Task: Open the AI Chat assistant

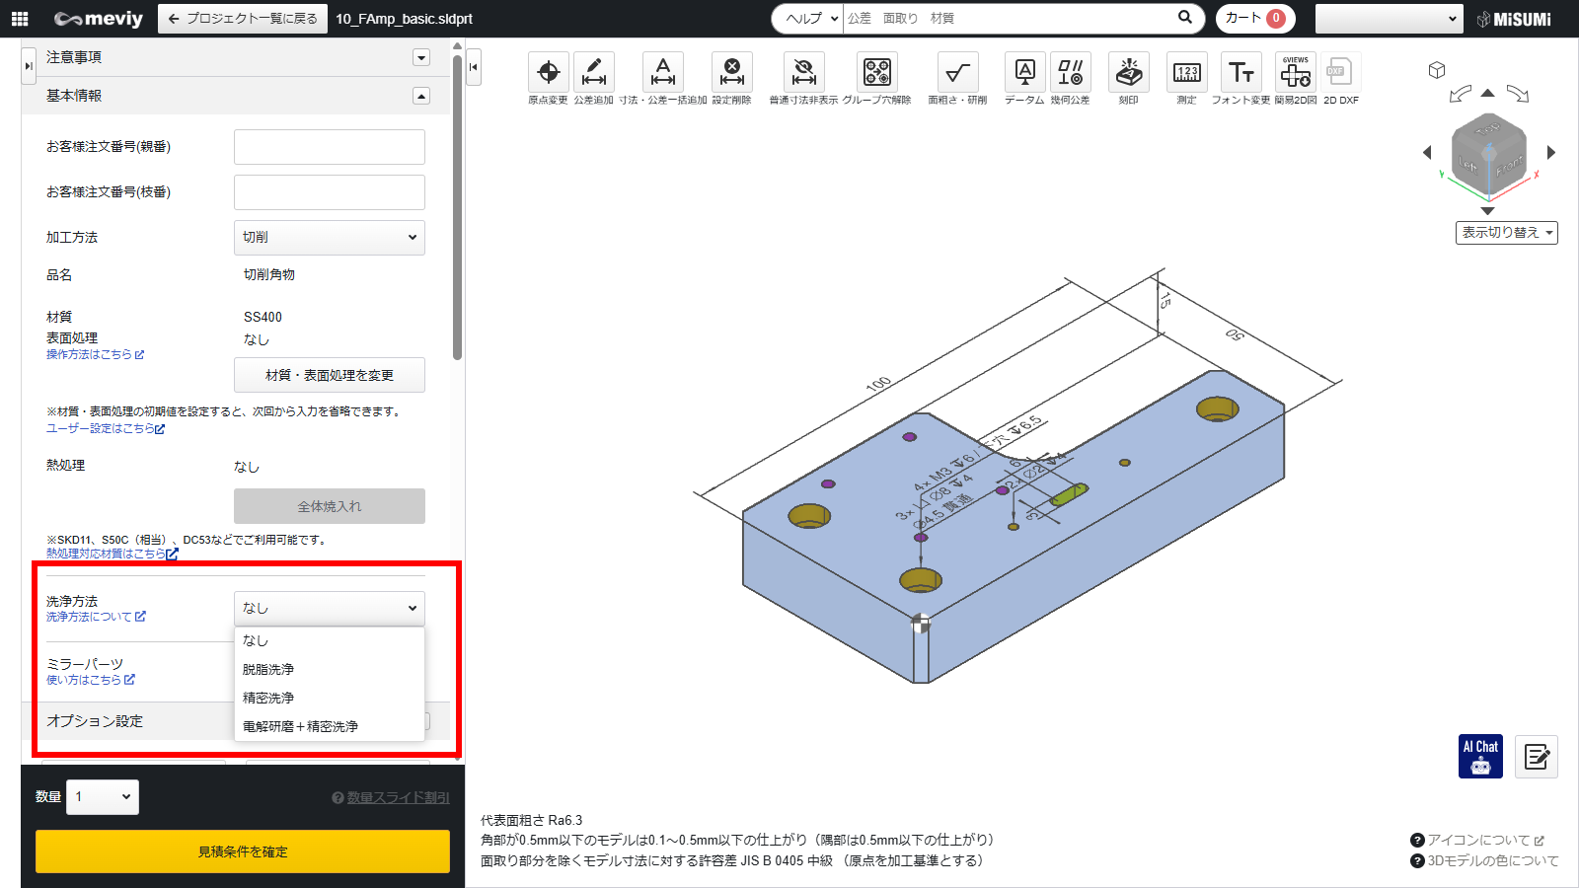Action: coord(1480,757)
